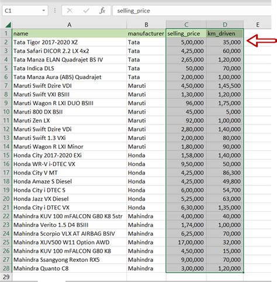Click km driven 1,45,500 cell
The height and width of the screenshot is (282, 277).
[x=225, y=85]
